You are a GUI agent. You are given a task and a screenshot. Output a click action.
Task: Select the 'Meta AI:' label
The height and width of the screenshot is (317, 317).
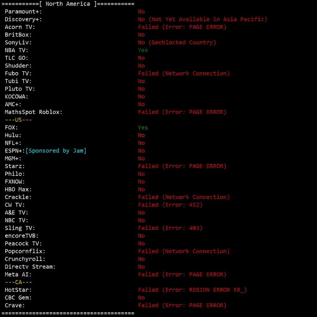pyautogui.click(x=18, y=274)
